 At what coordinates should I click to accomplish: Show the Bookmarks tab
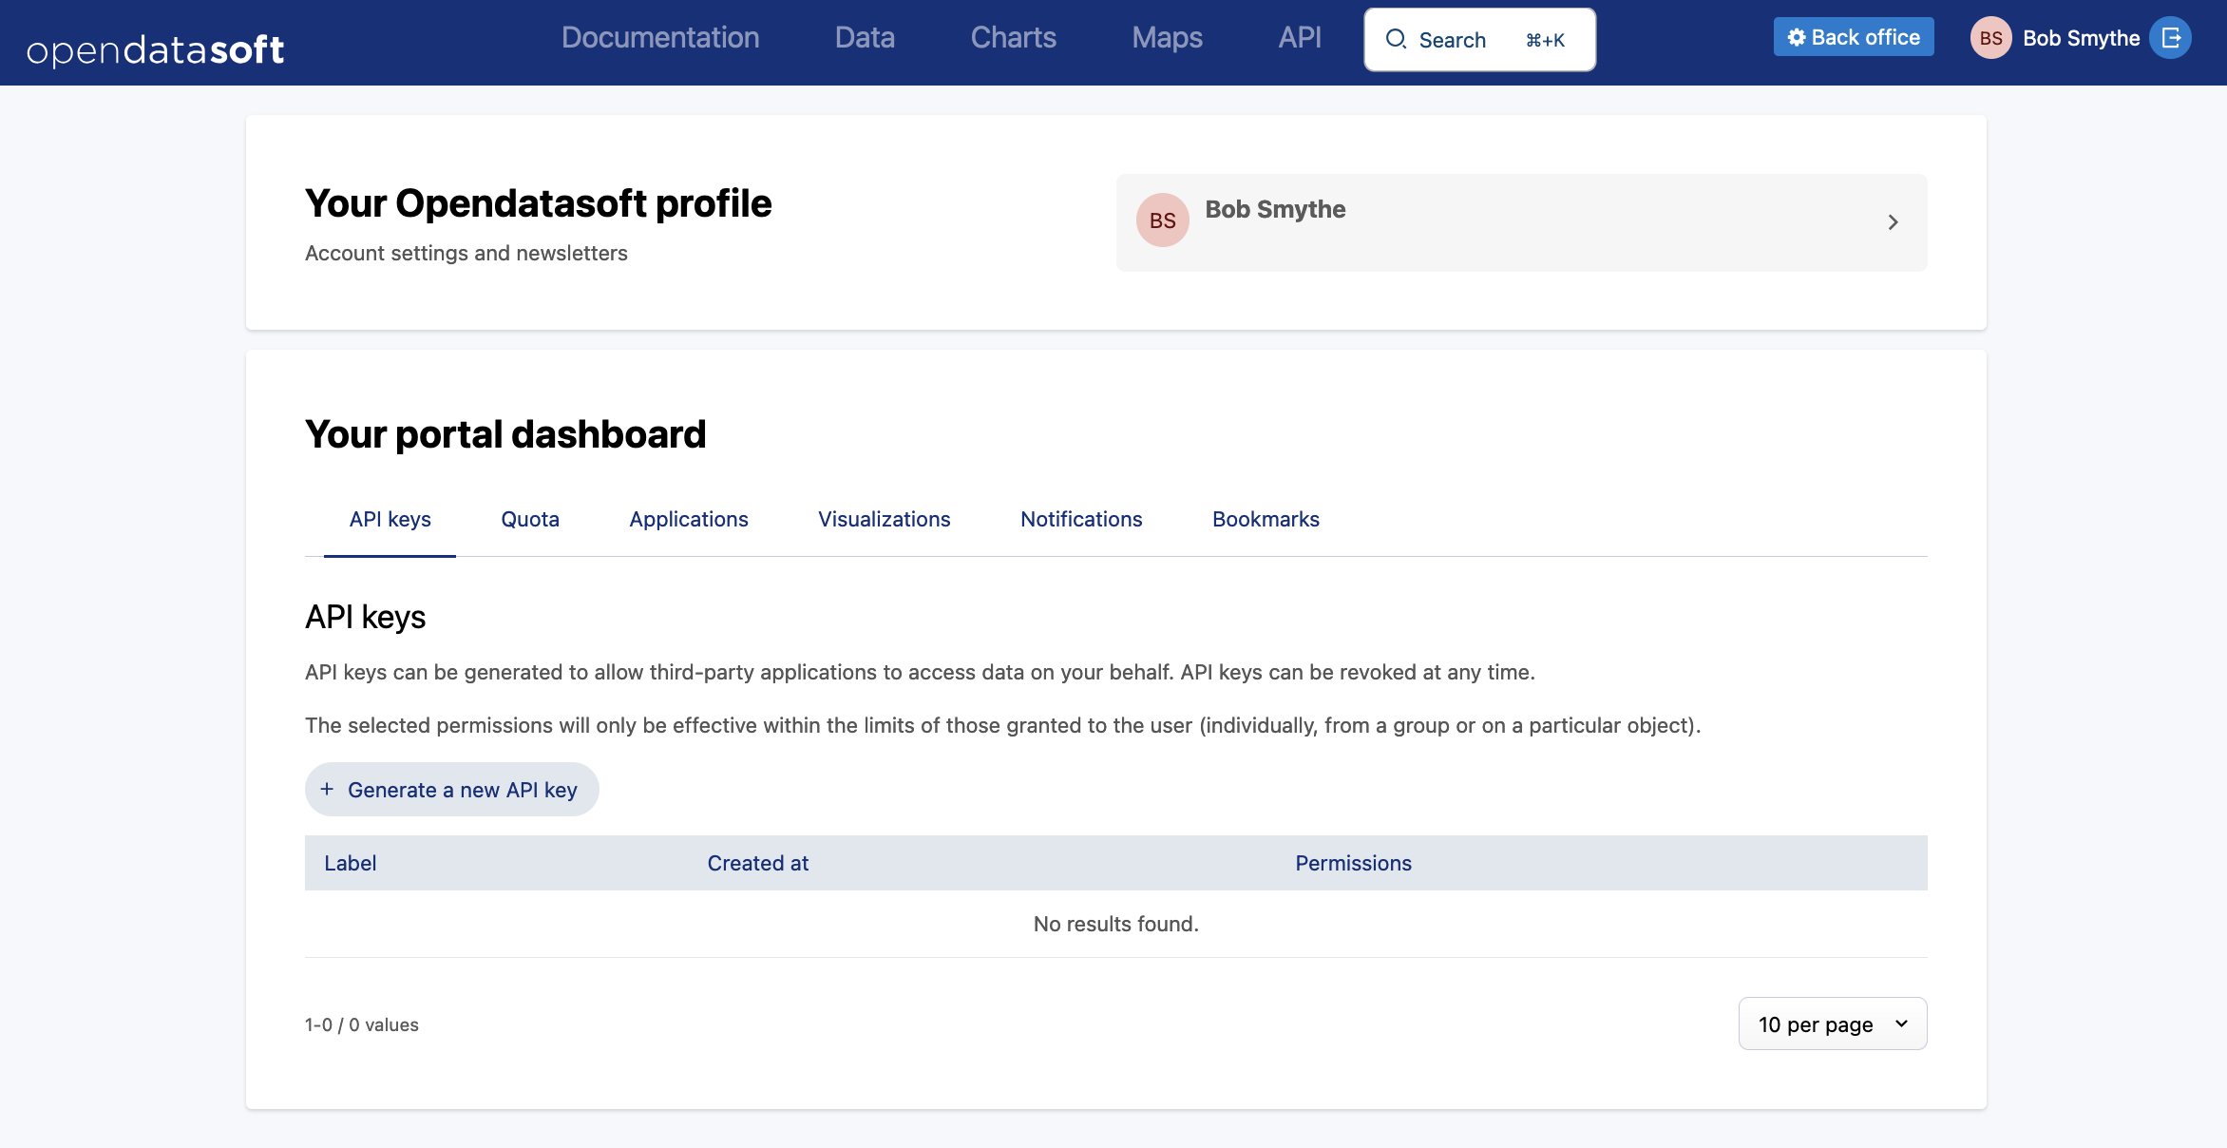(1266, 520)
